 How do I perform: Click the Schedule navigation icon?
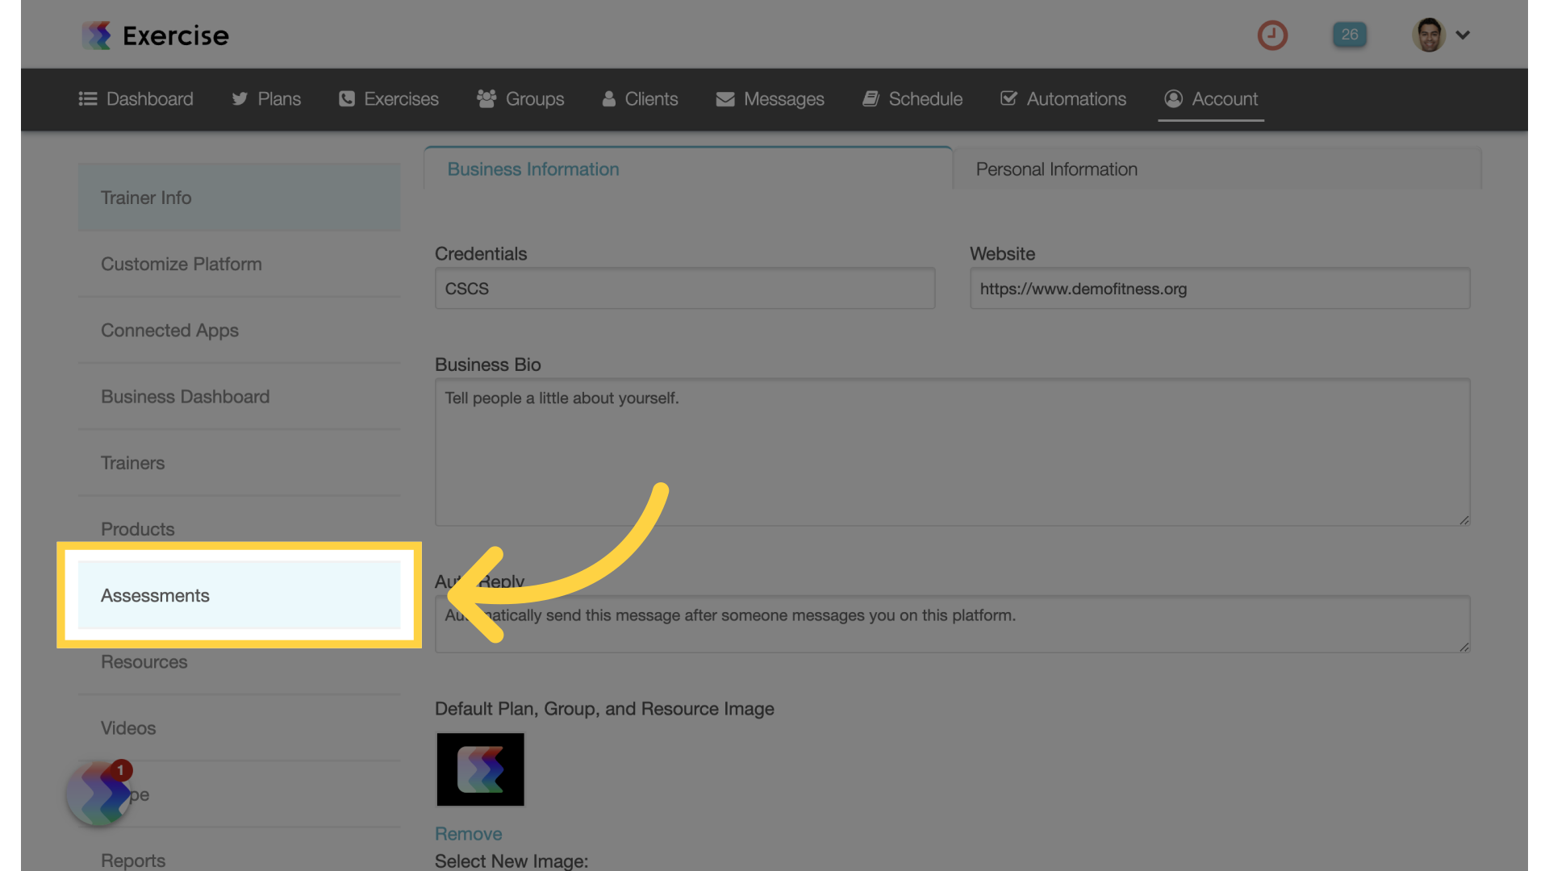pos(871,99)
